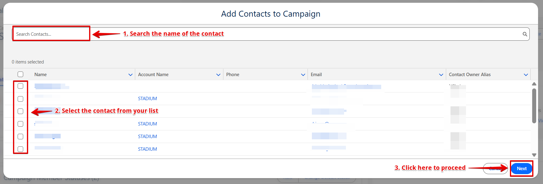
Task: Expand the Account Name column menu
Action: click(x=218, y=75)
